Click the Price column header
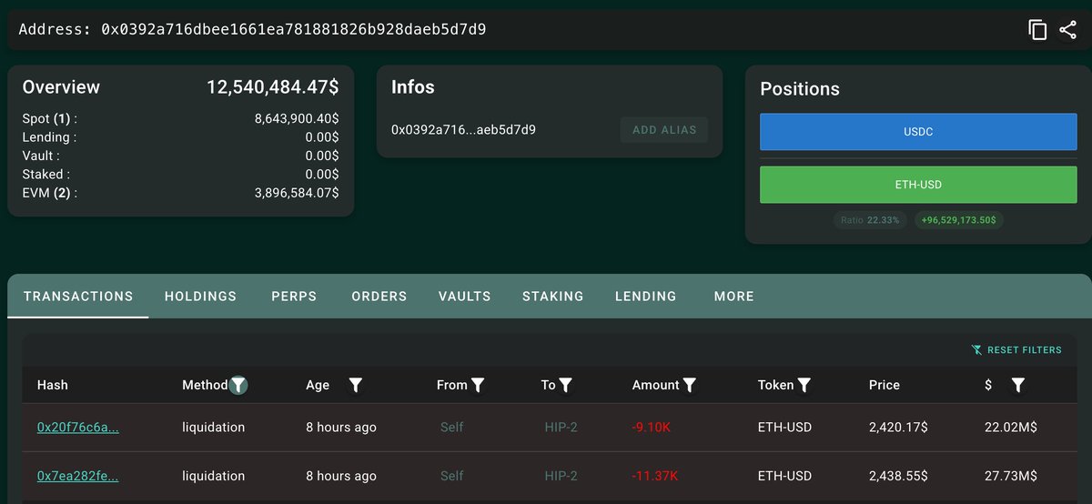Viewport: 1092px width, 504px height. pyautogui.click(x=885, y=385)
